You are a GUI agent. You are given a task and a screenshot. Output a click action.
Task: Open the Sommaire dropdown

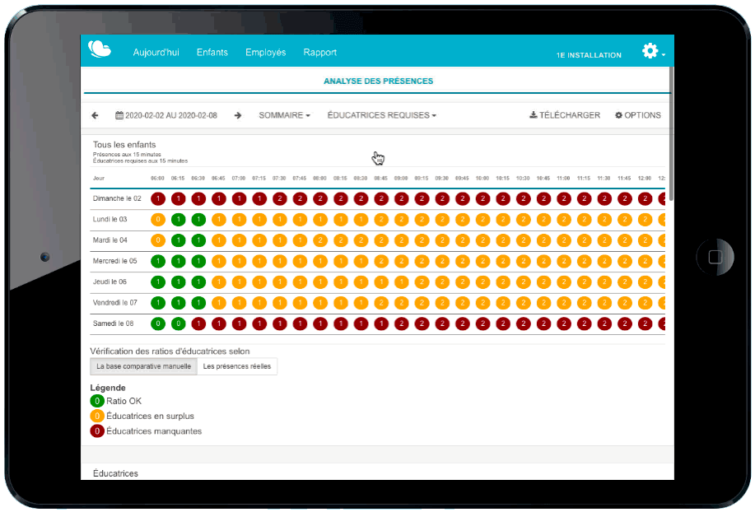(x=284, y=115)
